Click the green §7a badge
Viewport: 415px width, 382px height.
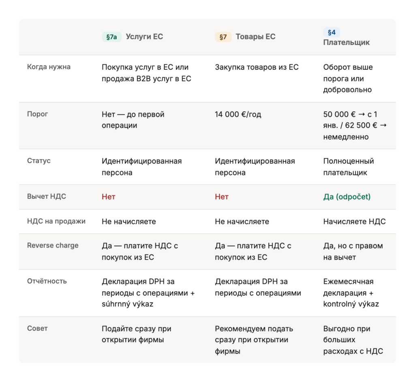111,37
